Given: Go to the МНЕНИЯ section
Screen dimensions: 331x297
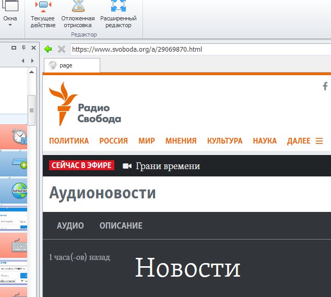Looking at the screenshot, I should pos(181,141).
